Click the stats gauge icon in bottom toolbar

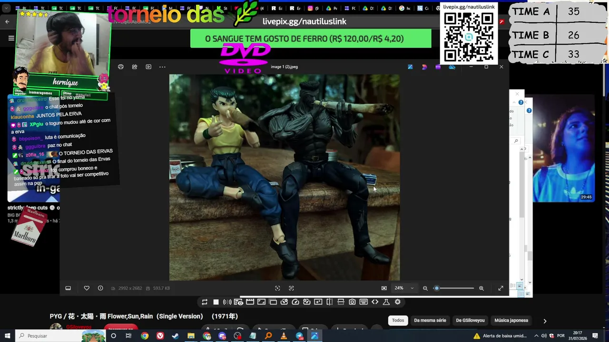295,302
